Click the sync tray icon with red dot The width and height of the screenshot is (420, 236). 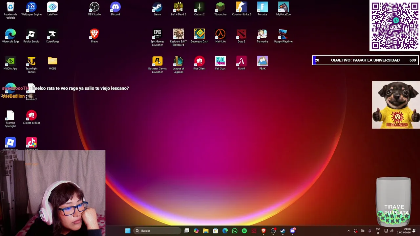coord(356,231)
